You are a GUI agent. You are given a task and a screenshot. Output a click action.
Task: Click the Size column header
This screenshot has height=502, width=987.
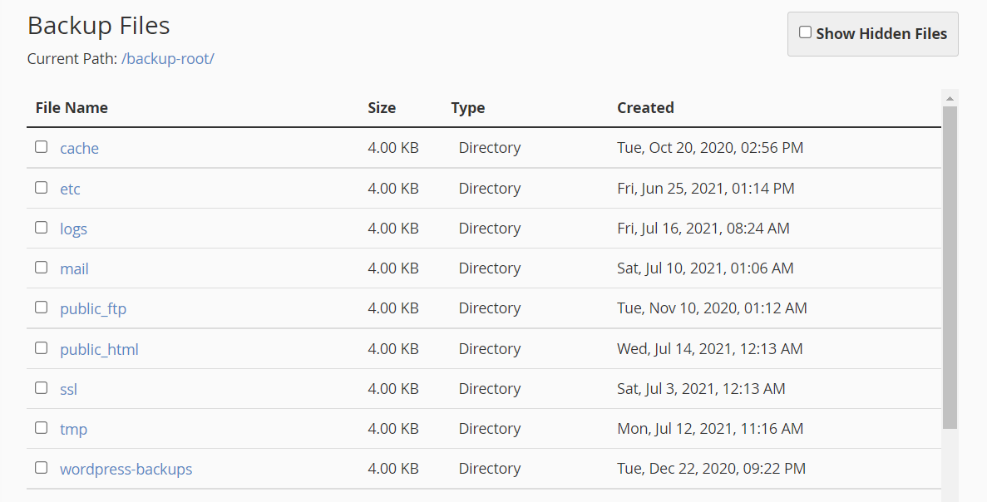coord(382,107)
